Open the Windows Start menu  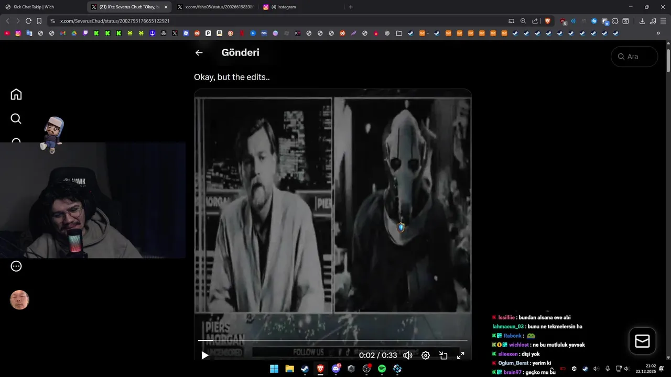click(274, 369)
